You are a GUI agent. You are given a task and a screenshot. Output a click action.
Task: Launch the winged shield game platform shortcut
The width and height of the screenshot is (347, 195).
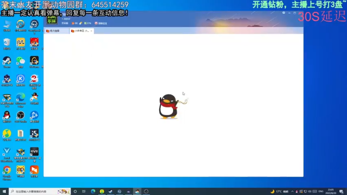point(7,100)
